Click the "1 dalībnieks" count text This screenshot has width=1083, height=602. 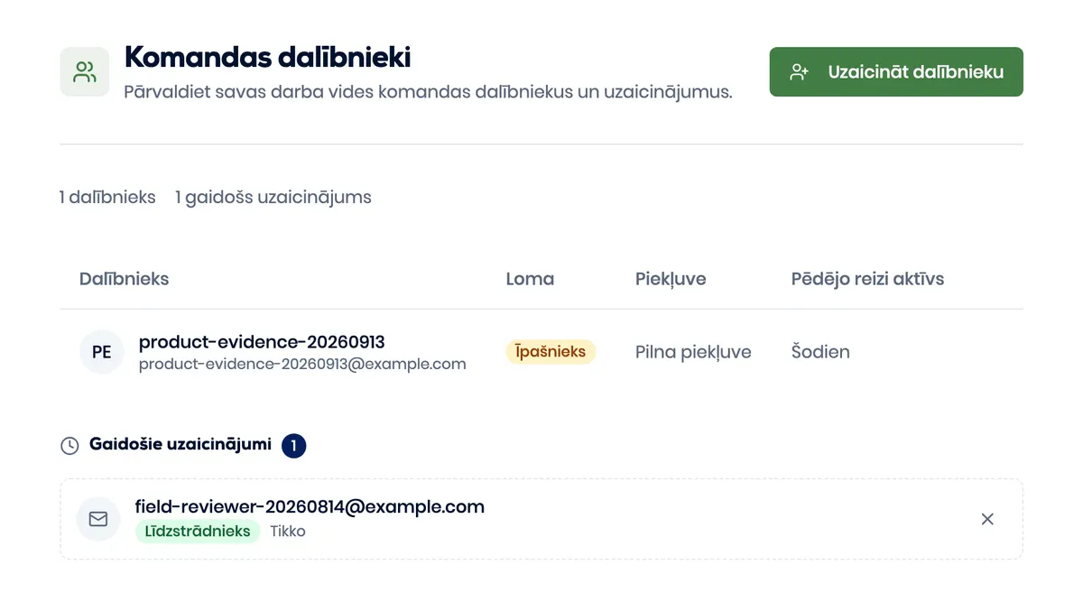pos(107,197)
